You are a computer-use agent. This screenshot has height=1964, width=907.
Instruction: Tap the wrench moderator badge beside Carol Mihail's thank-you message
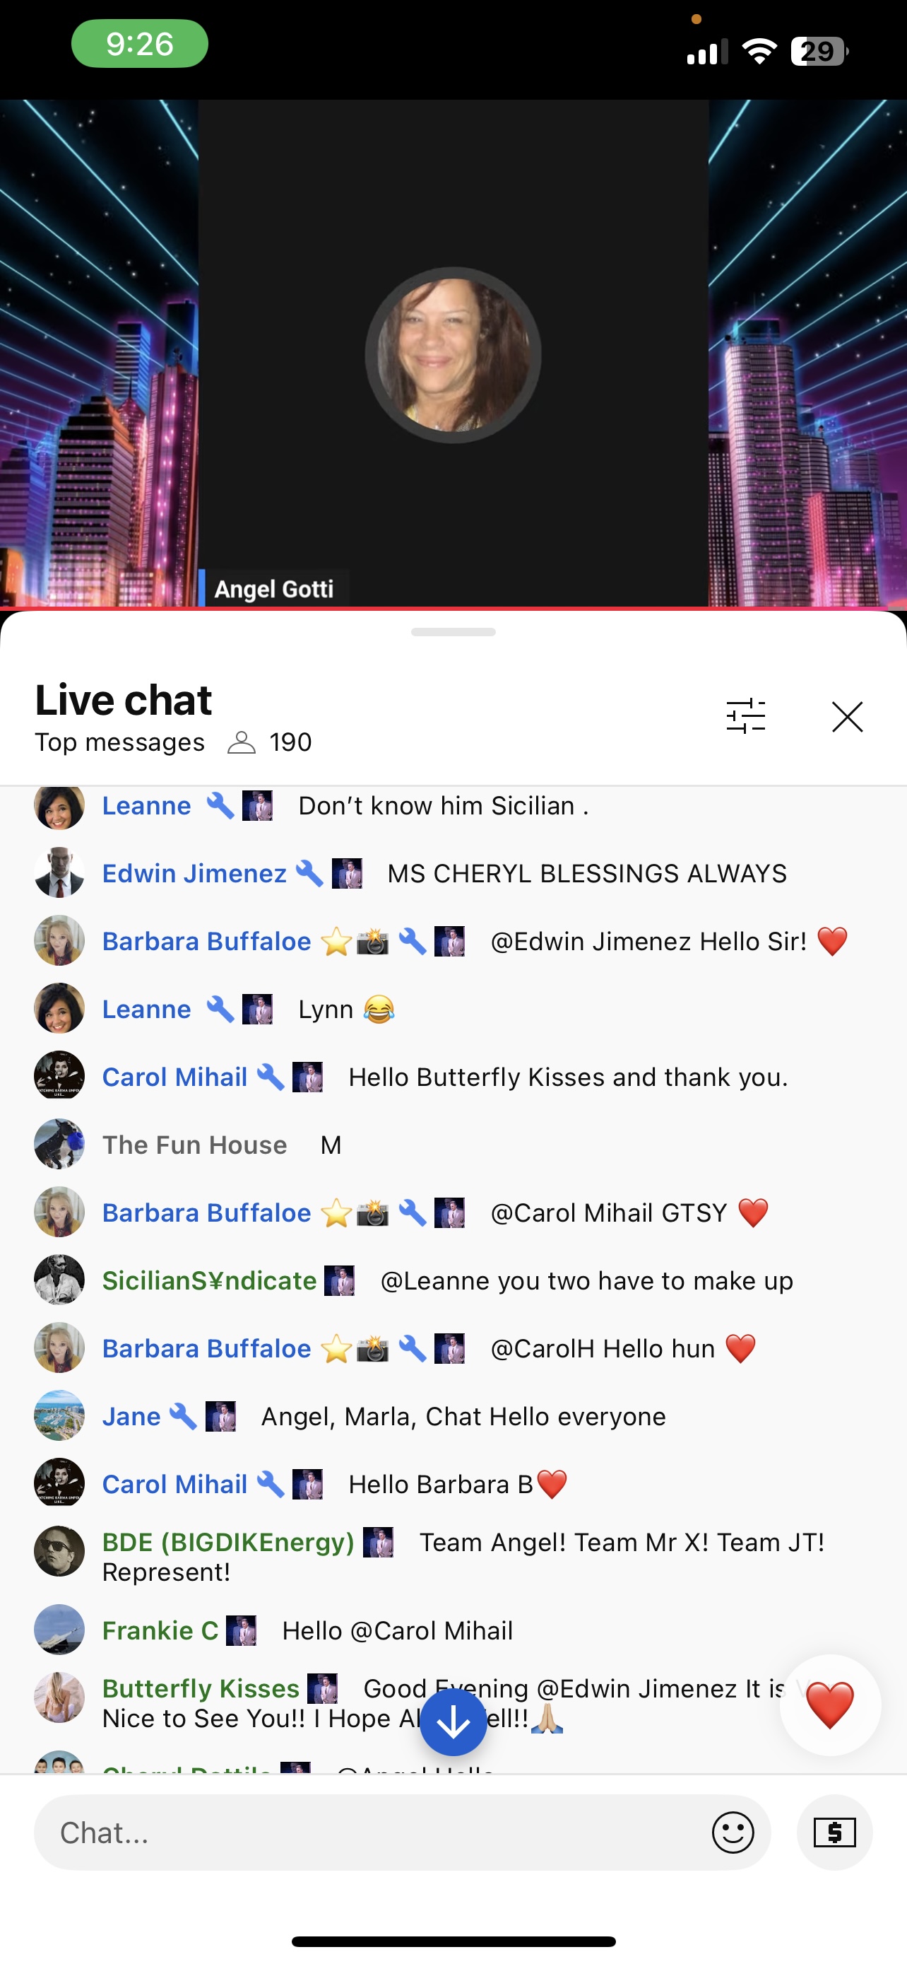click(270, 1077)
